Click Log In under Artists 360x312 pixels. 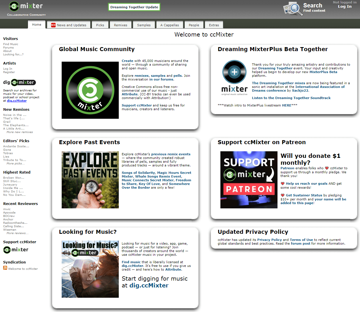point(8,69)
